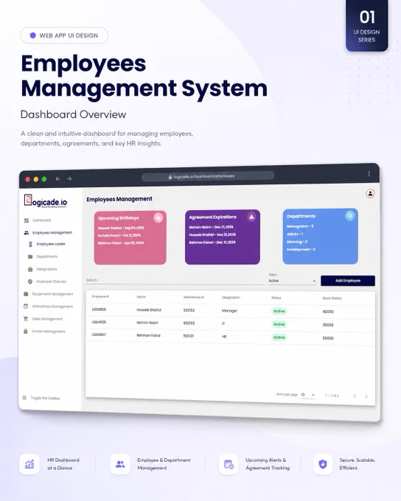Click the logicade.io logo

[x=46, y=201]
